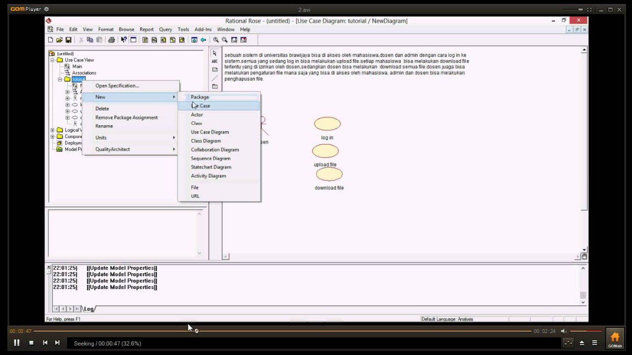Choose Actor from the New submenu
The height and width of the screenshot is (355, 632).
pos(219,114)
